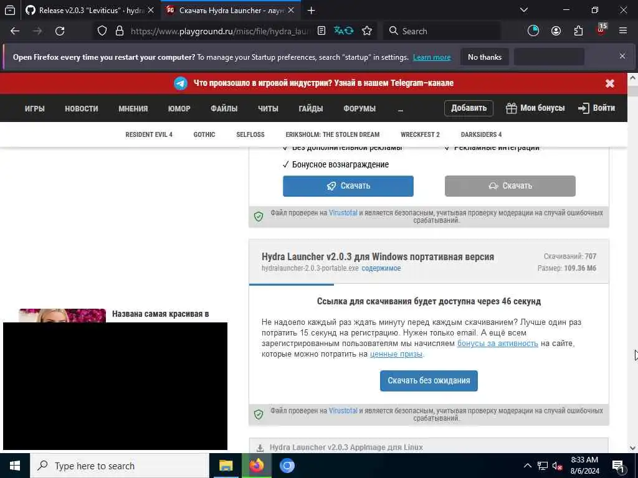Open the бонусы за активность link
Viewport: 638px width, 478px height.
pos(498,344)
